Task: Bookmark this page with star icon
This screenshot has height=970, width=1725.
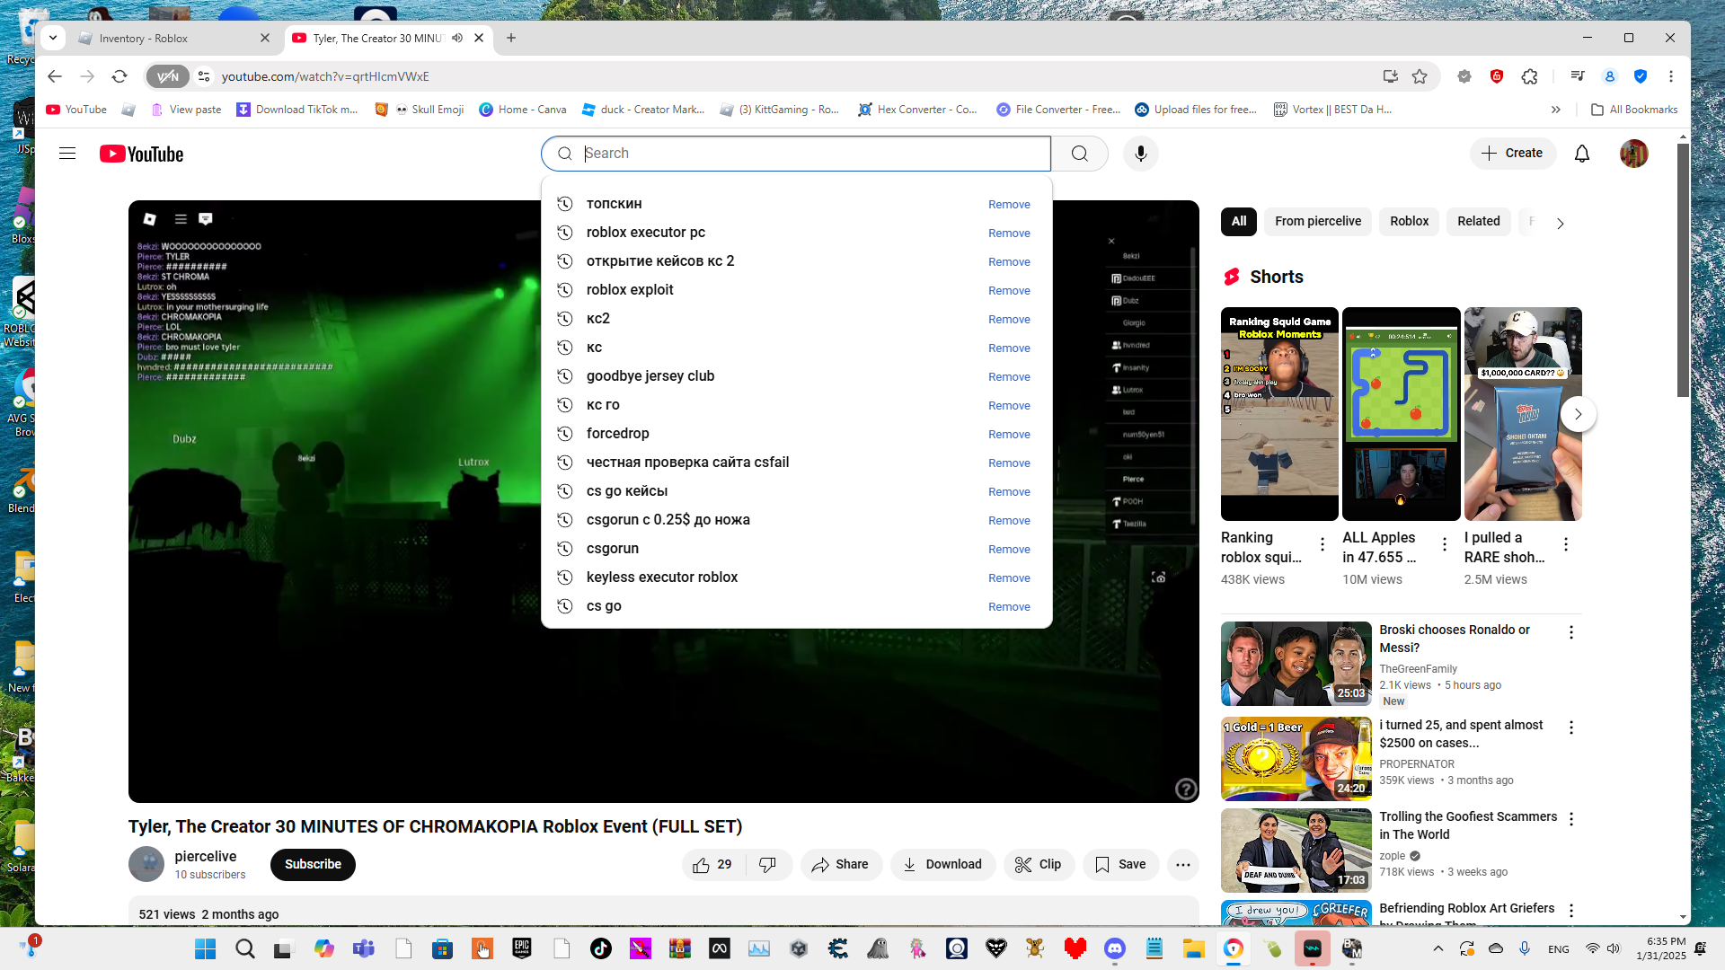Action: point(1420,76)
